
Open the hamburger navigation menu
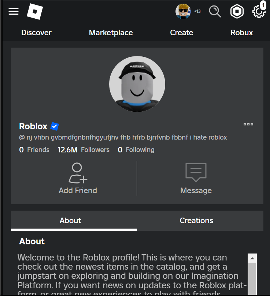[14, 11]
